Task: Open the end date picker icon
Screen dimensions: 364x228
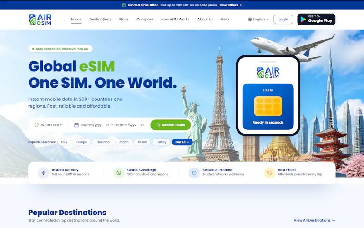Action: pos(142,125)
